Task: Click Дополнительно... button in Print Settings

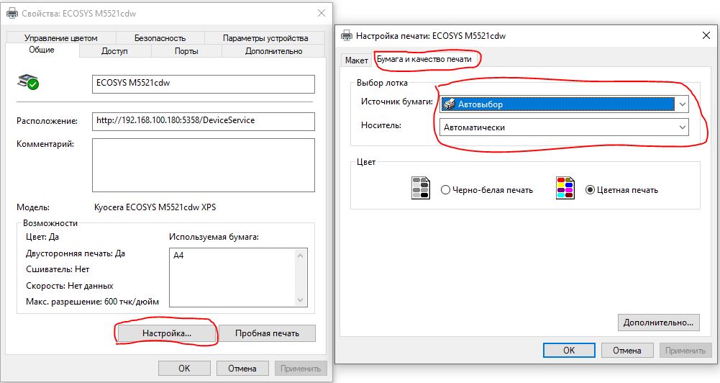Action: (658, 323)
